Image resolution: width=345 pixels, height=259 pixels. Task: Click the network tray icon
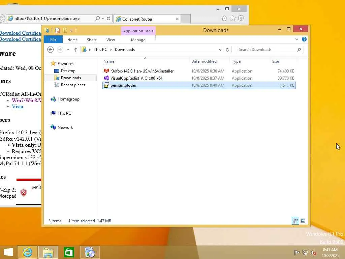[x=305, y=252]
